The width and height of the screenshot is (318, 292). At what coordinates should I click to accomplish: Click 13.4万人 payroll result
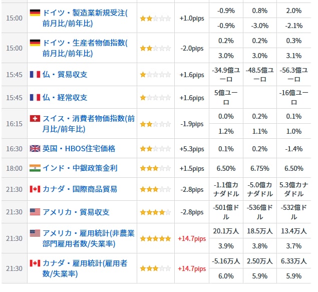tap(294, 231)
